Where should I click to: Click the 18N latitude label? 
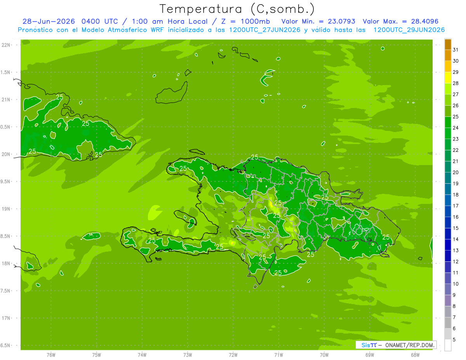(6, 264)
